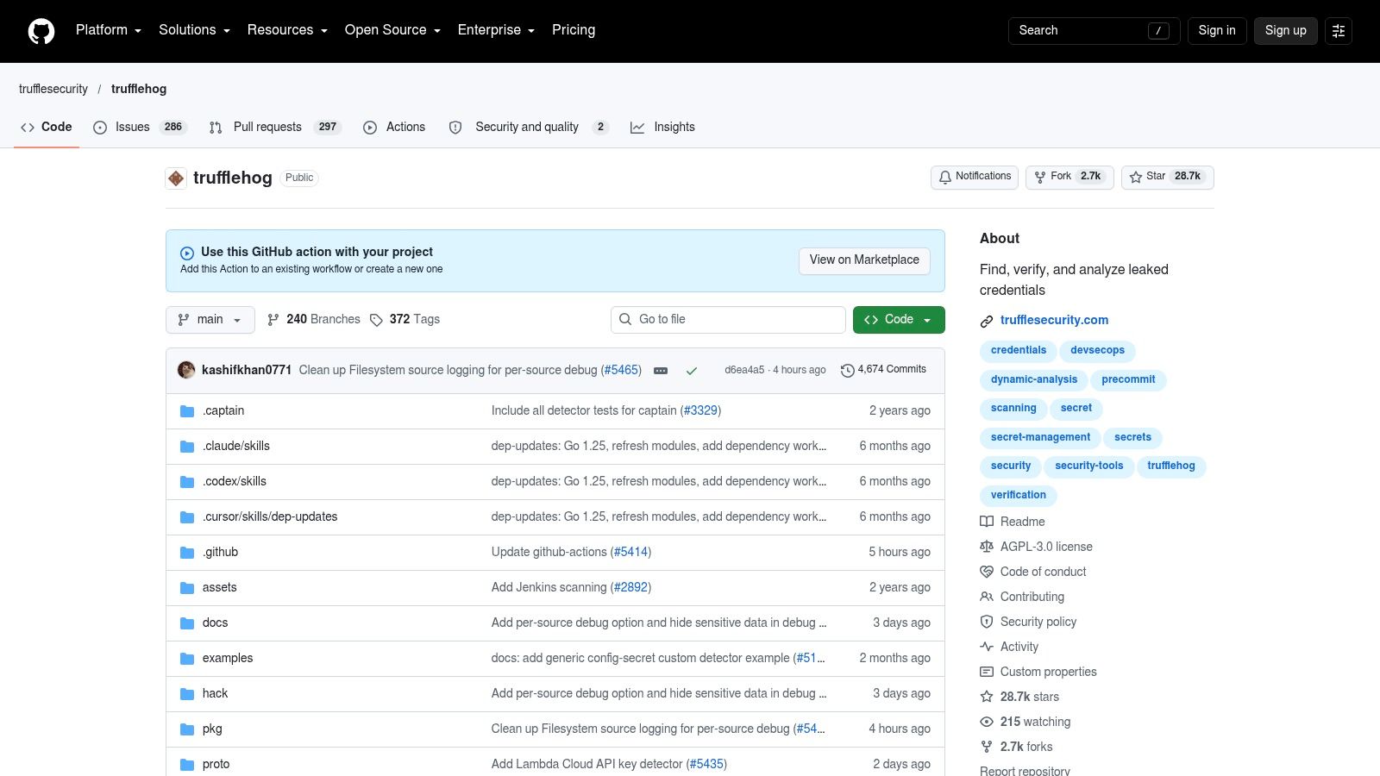Open the Solutions dropdown menu
The image size is (1380, 776).
194,30
